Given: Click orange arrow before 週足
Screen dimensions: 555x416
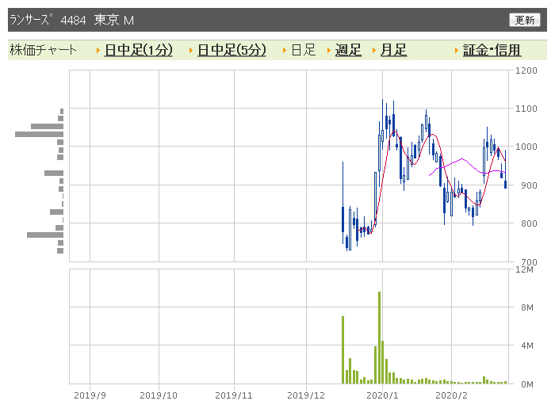Looking at the screenshot, I should click(x=329, y=50).
